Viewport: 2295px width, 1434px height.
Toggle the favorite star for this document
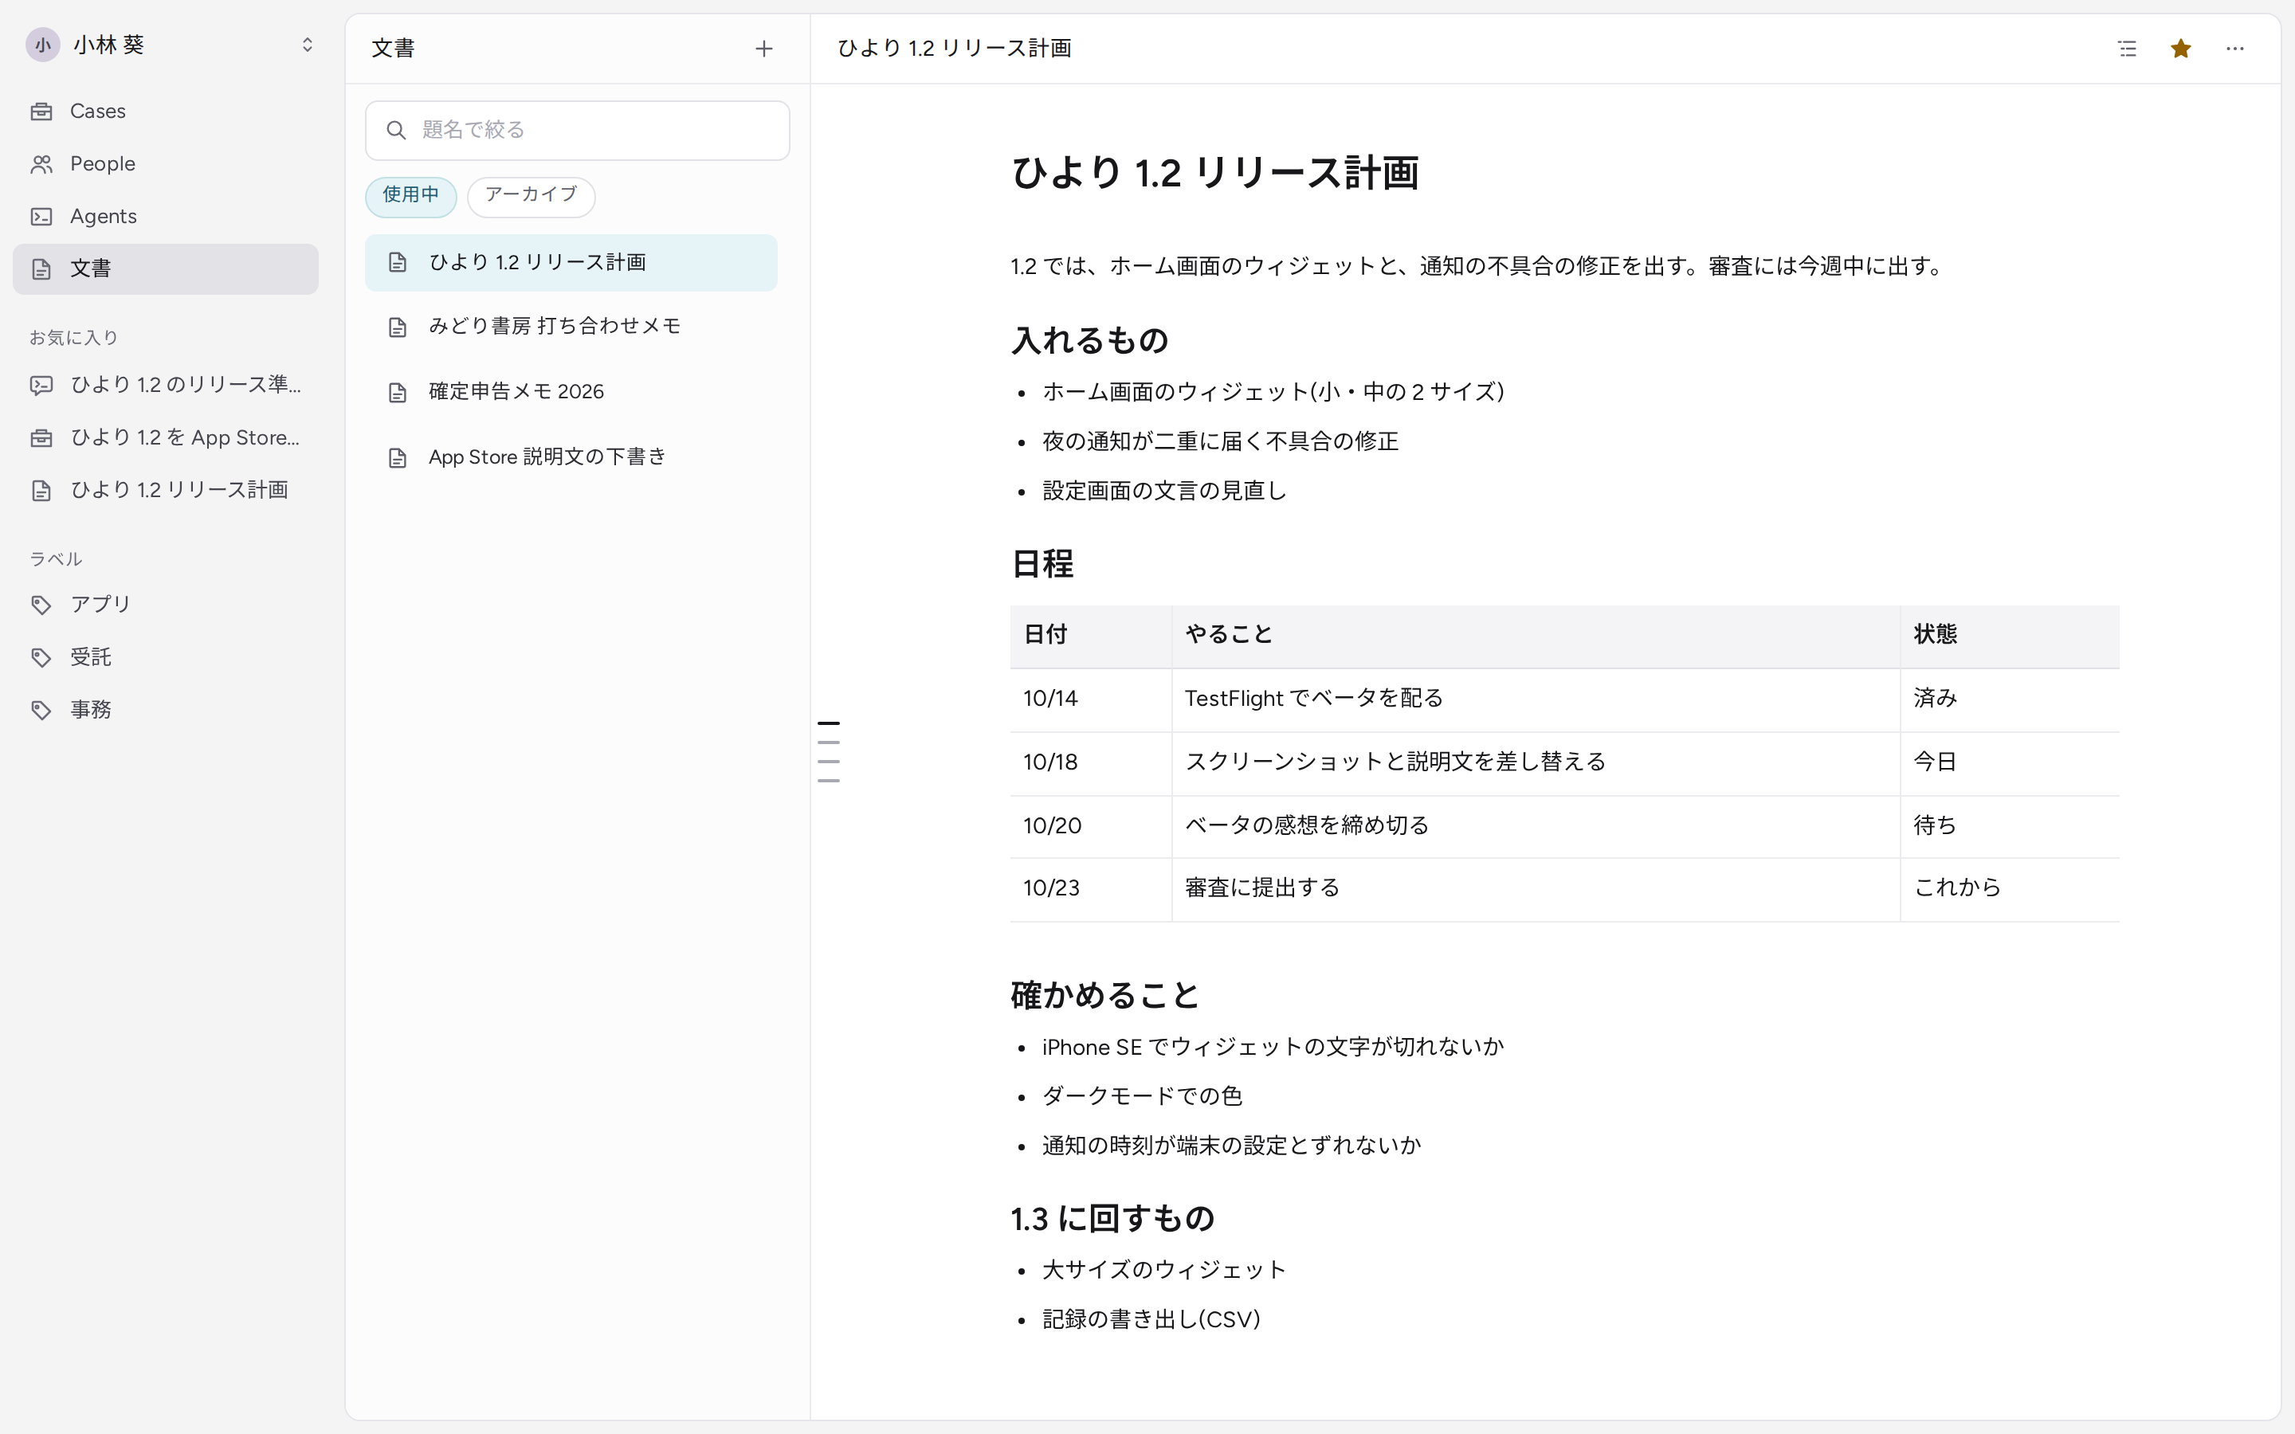[2181, 49]
